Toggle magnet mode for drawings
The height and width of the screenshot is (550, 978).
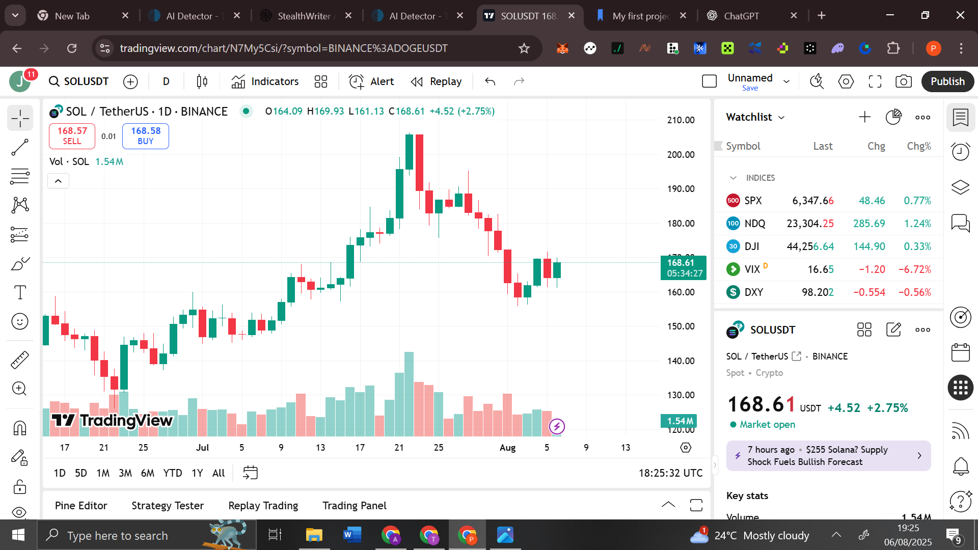[20, 428]
